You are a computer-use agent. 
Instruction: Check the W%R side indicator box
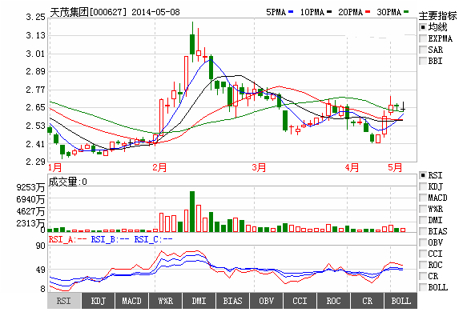click(423, 209)
